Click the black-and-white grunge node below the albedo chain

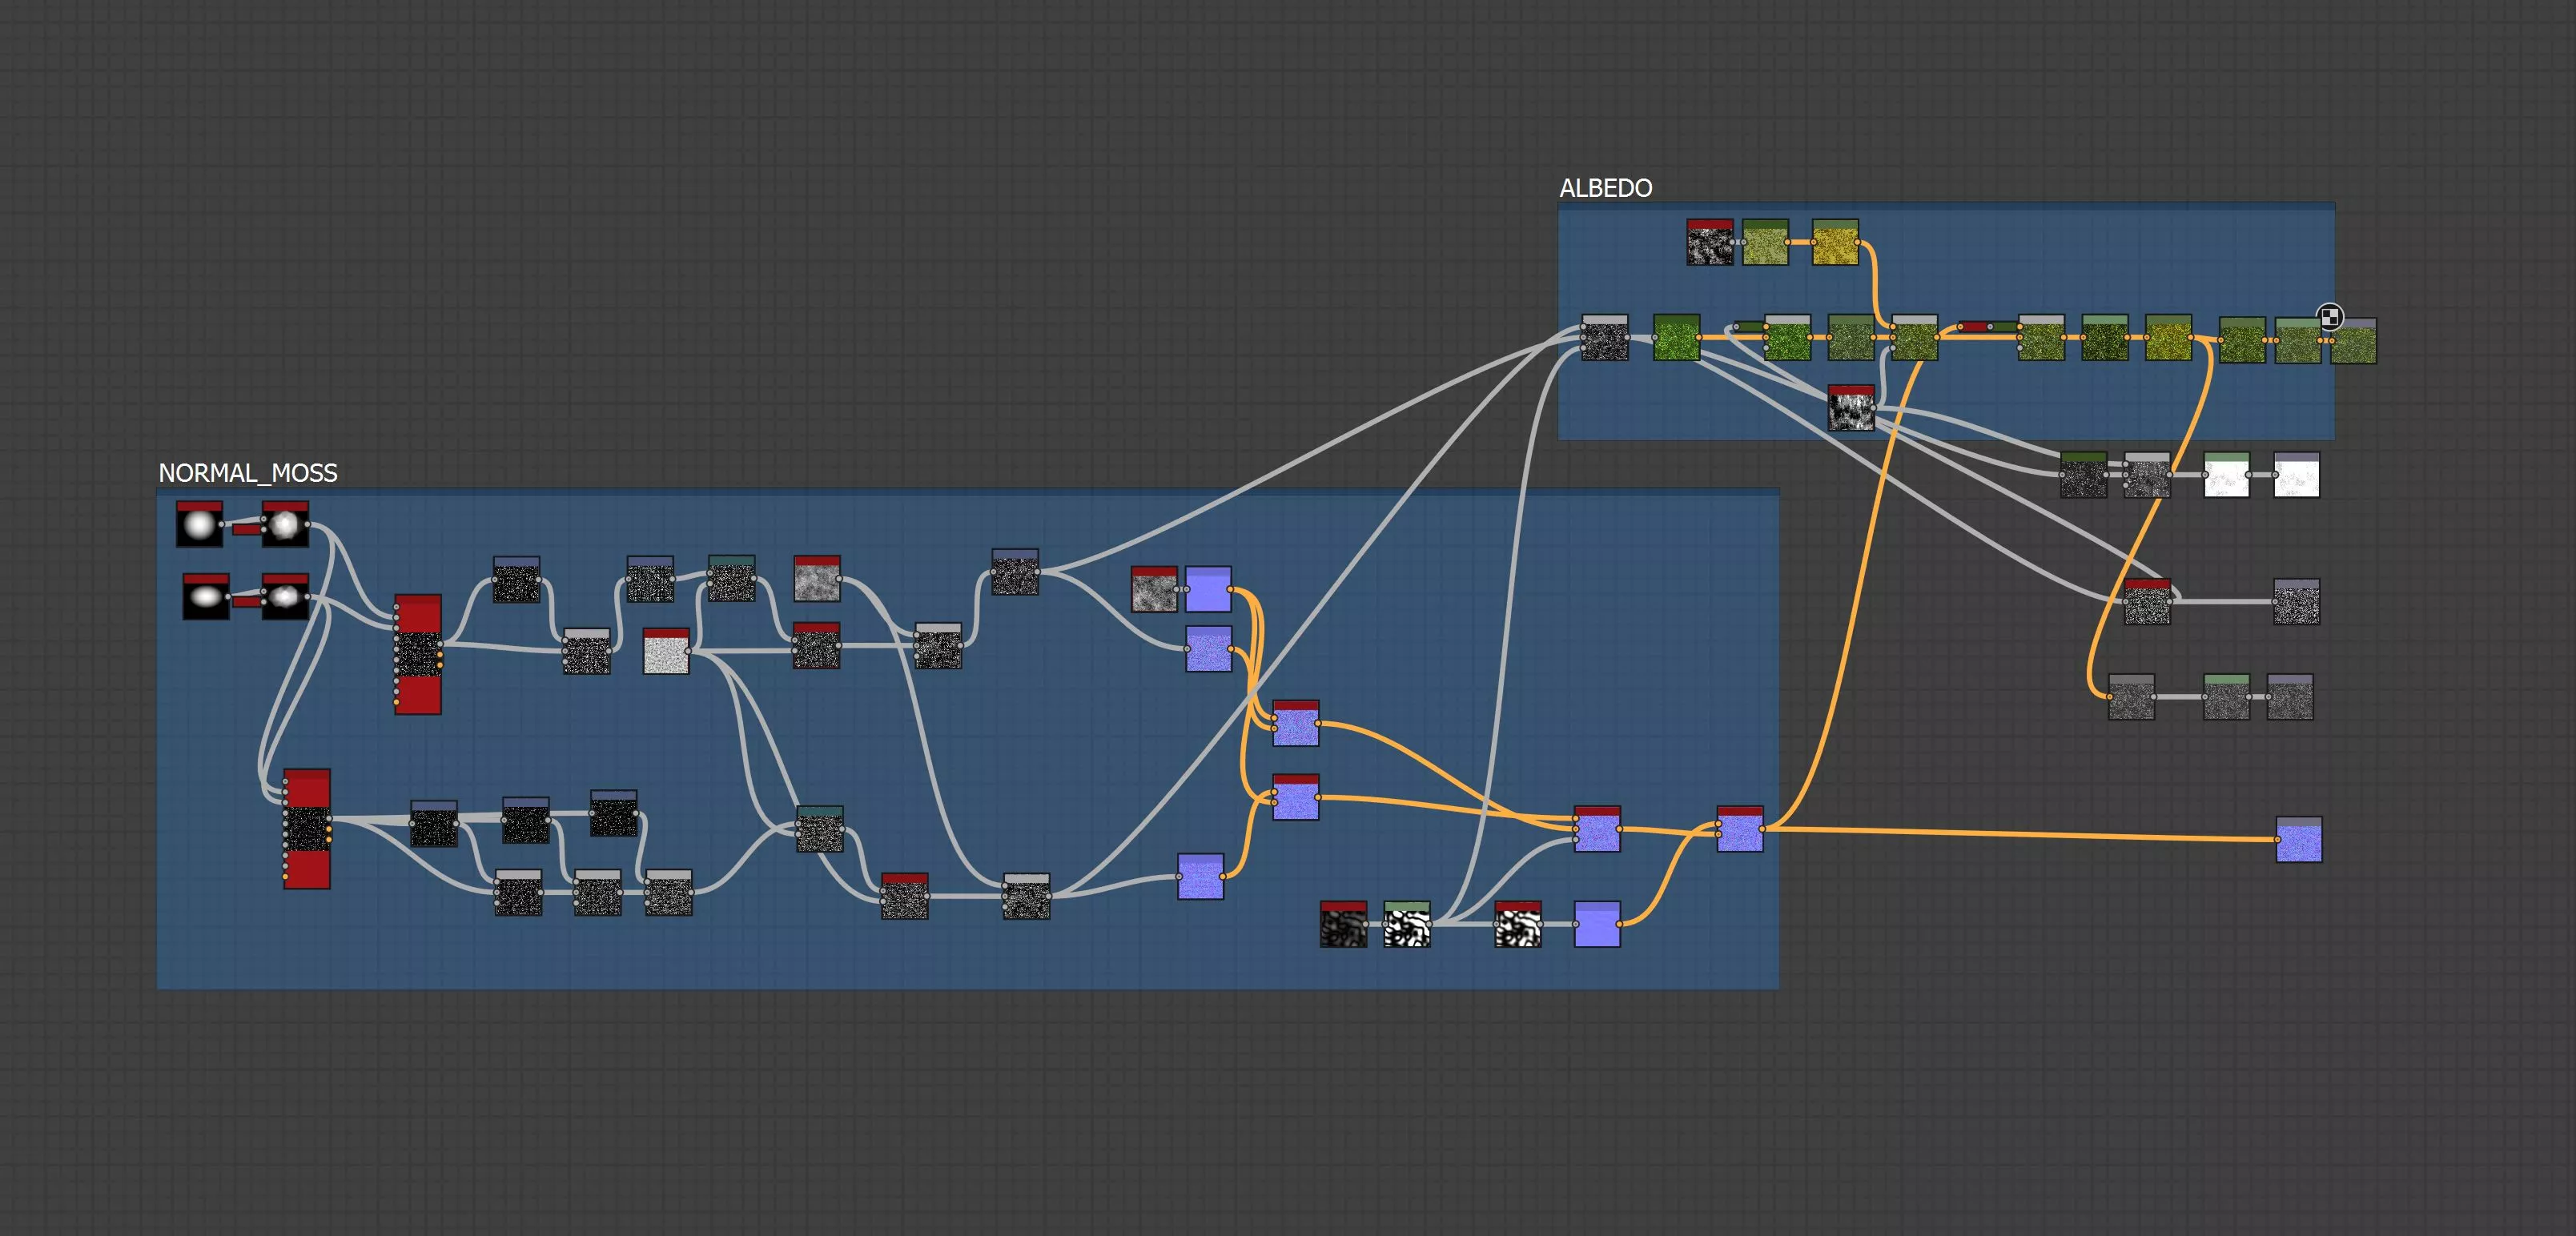(x=1851, y=408)
